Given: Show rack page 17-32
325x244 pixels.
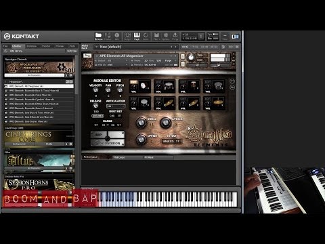Looking at the screenshot, I should 194,47.
